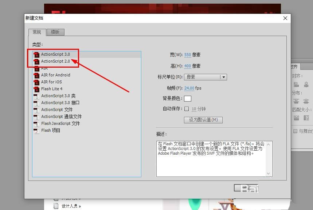Choose AIR for iOS document type

87,82
